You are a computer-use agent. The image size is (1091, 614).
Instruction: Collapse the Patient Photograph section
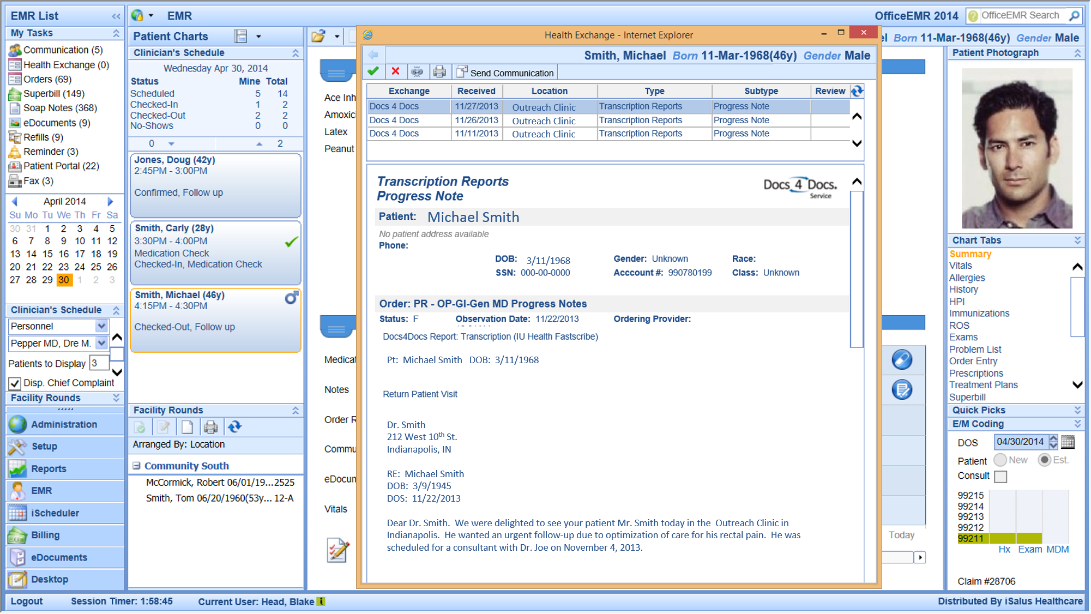coord(1077,53)
